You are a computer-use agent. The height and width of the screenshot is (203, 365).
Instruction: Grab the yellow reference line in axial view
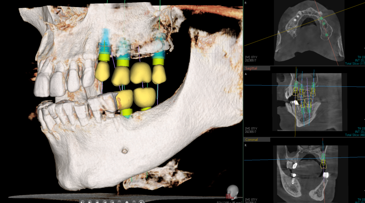(264, 39)
